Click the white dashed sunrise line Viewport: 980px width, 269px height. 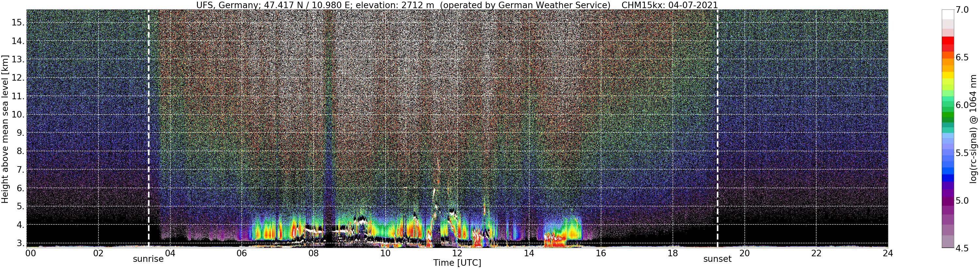pyautogui.click(x=148, y=129)
